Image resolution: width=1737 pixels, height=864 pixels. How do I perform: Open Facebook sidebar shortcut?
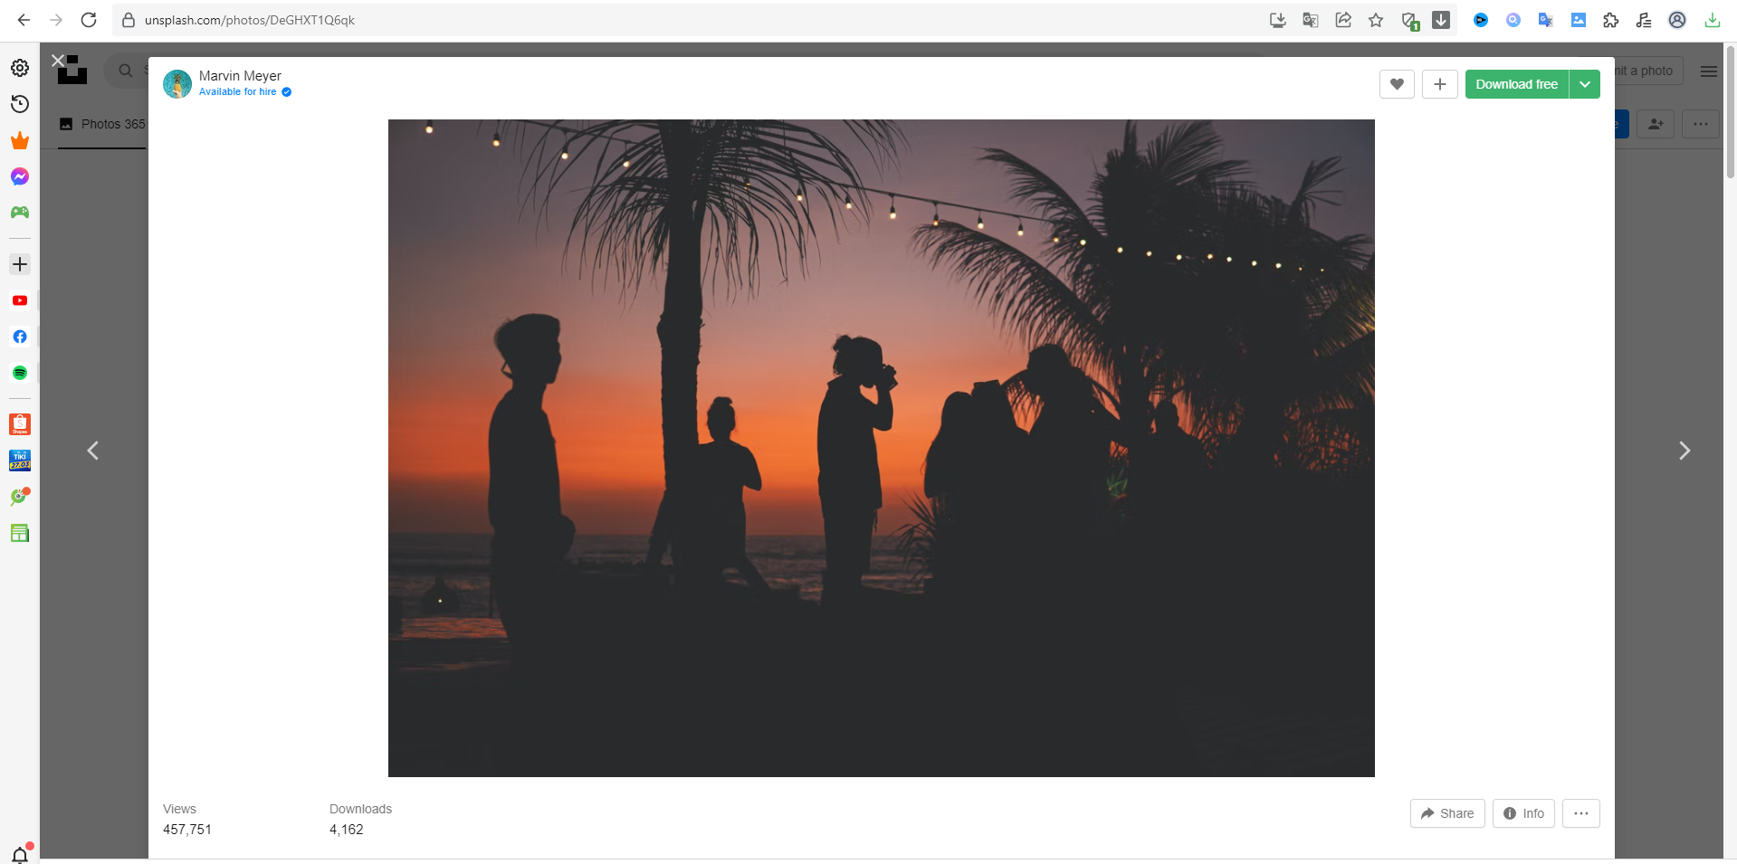pyautogui.click(x=20, y=337)
